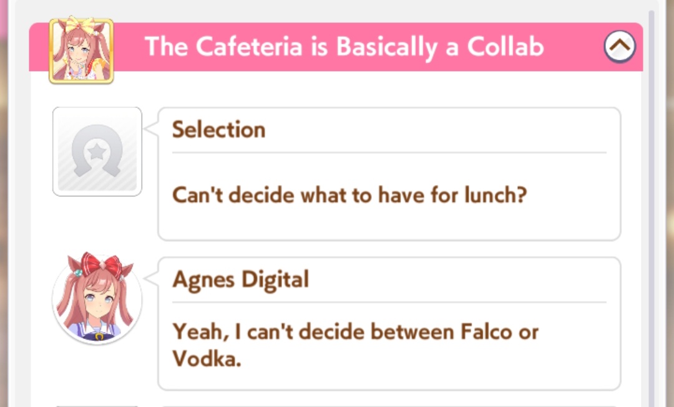Click the horseshoe Selection icon

[x=97, y=151]
